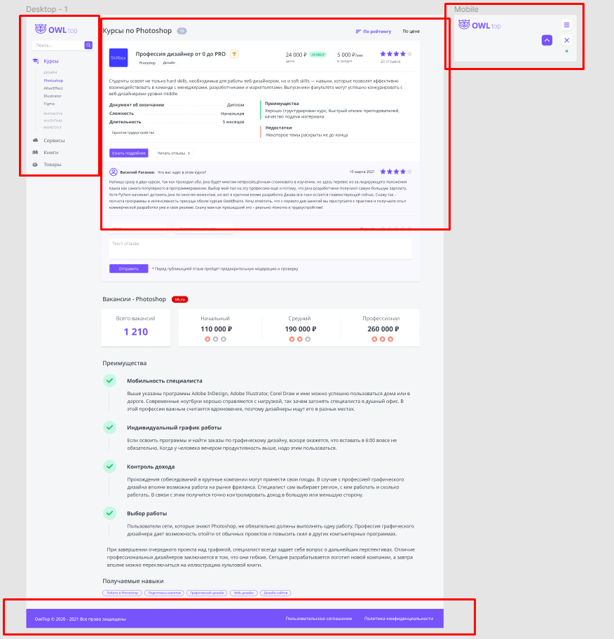Click the Дизайн tag under course title
The image size is (614, 639).
tap(169, 63)
